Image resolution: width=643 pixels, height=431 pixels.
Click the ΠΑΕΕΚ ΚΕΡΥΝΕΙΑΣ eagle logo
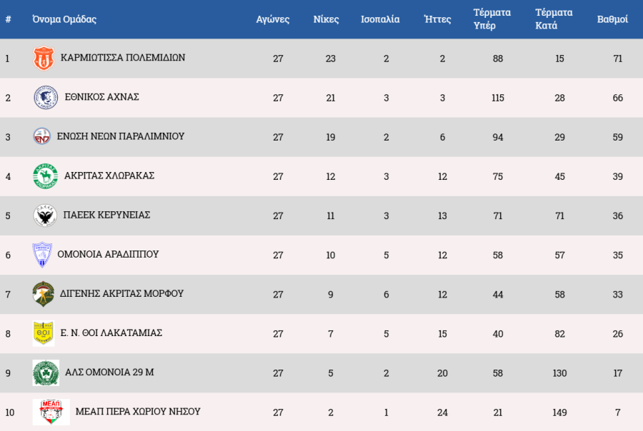pos(45,215)
